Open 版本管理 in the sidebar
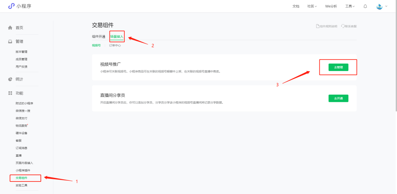Viewport: 397px width, 194px height. pos(21,52)
